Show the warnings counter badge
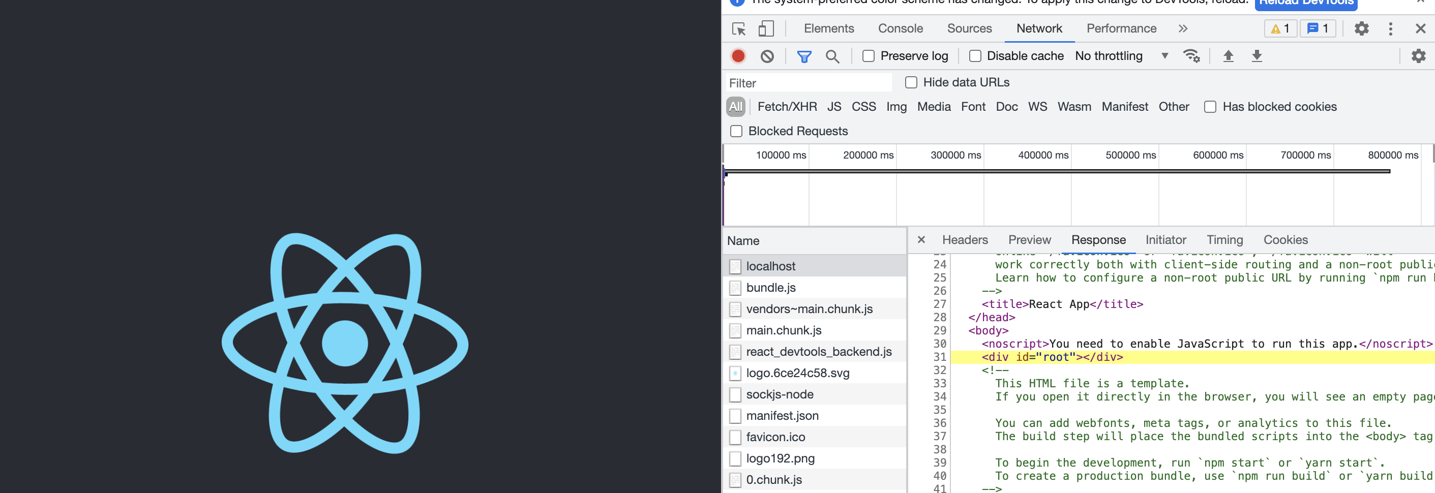1435x493 pixels. point(1280,29)
